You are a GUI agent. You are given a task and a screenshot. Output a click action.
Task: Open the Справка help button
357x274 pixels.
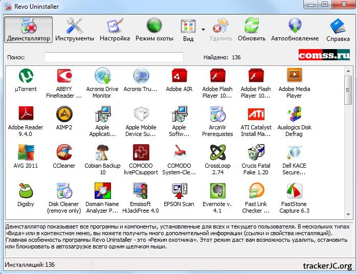[338, 30]
